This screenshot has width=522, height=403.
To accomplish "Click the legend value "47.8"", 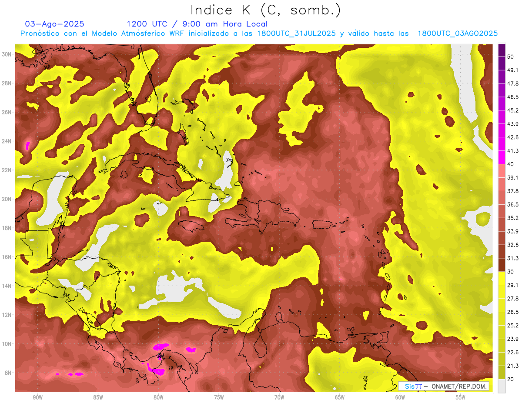I will click(x=513, y=83).
